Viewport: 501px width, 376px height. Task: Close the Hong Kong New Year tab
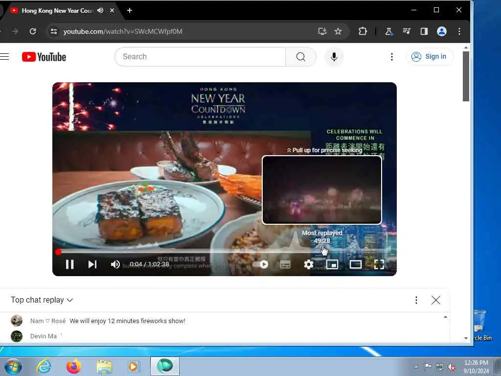pyautogui.click(x=112, y=10)
